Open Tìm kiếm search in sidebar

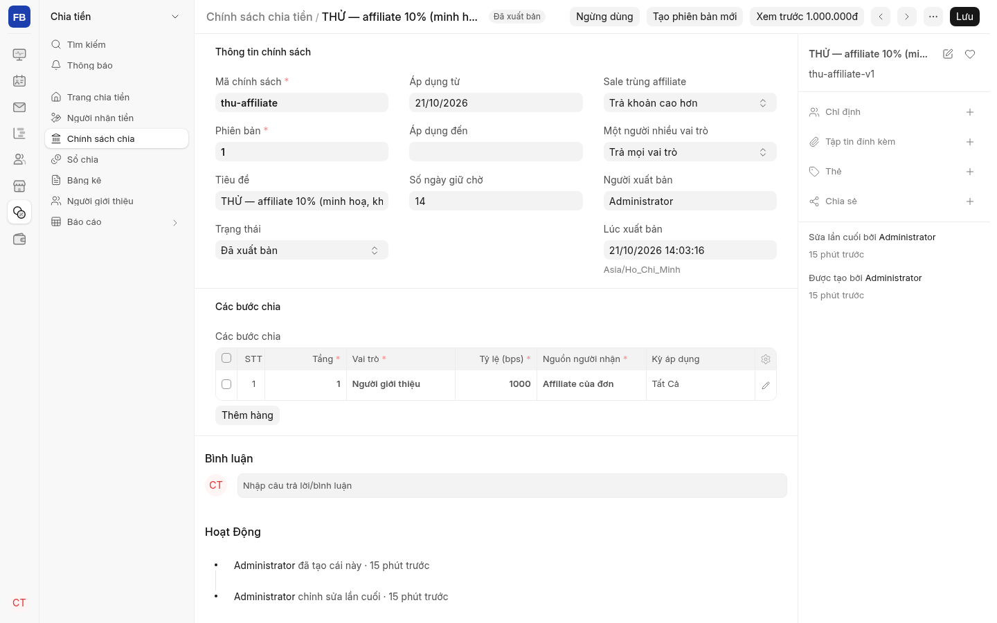click(116, 45)
